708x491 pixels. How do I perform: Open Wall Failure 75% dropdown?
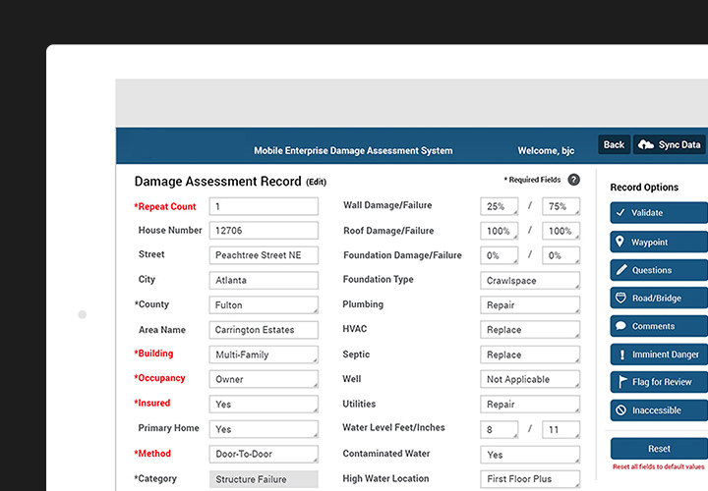click(x=561, y=206)
